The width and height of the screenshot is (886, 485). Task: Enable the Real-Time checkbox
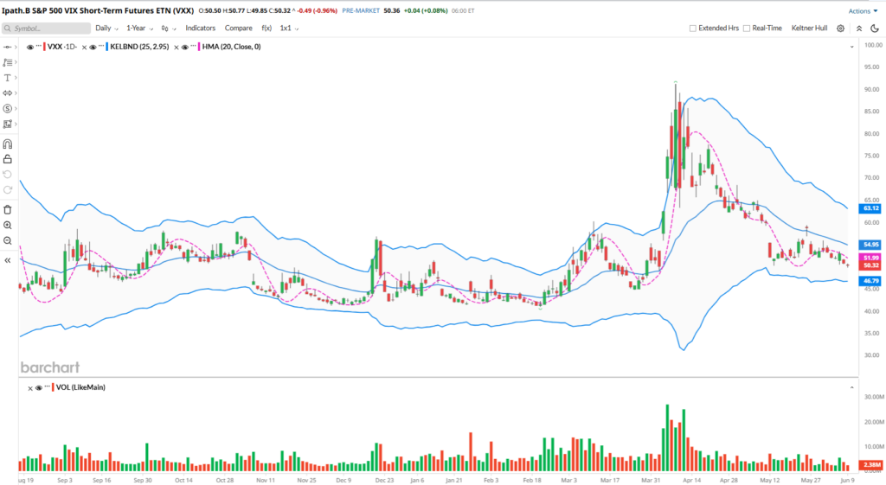(x=746, y=28)
